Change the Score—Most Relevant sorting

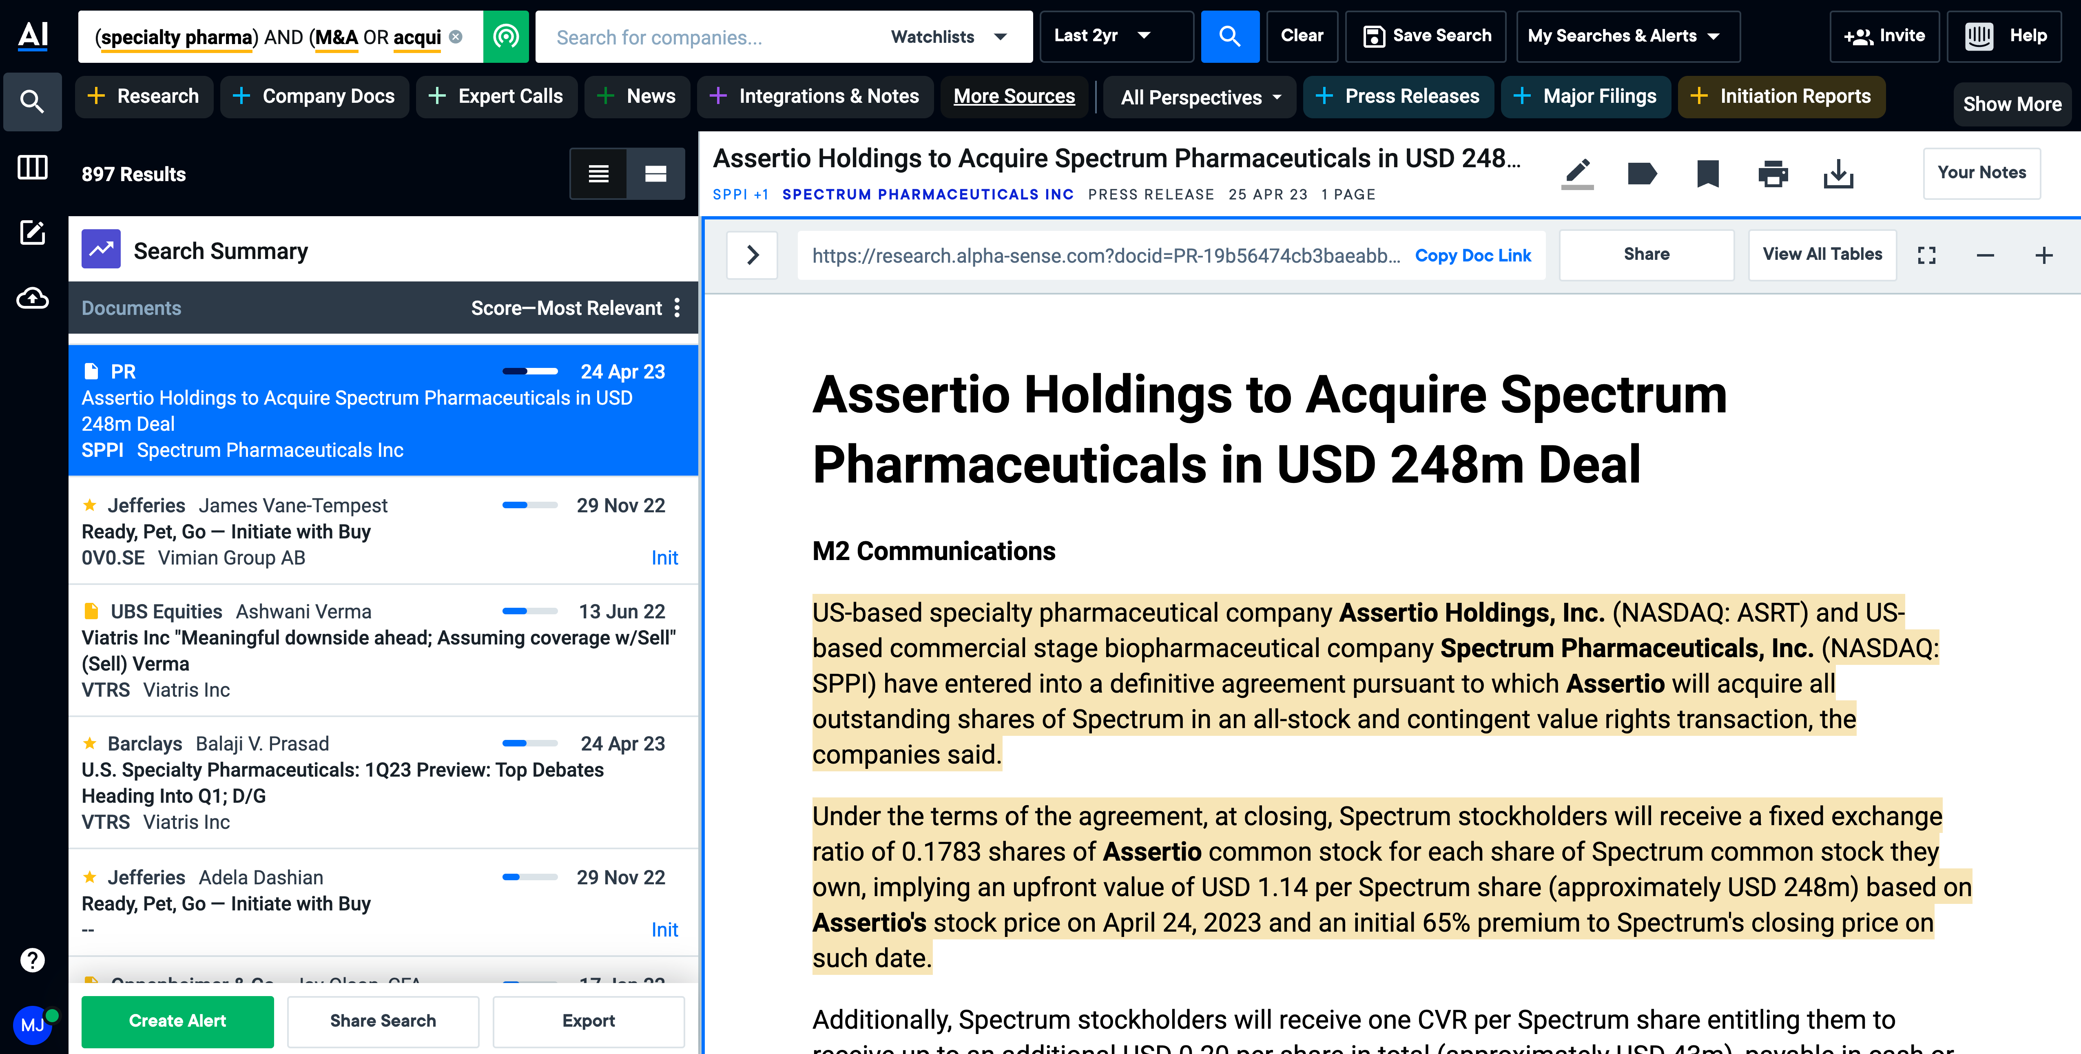566,308
